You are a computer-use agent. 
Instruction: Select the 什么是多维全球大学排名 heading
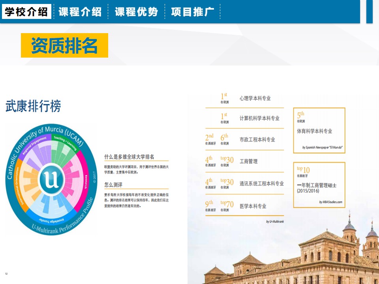[x=129, y=157]
